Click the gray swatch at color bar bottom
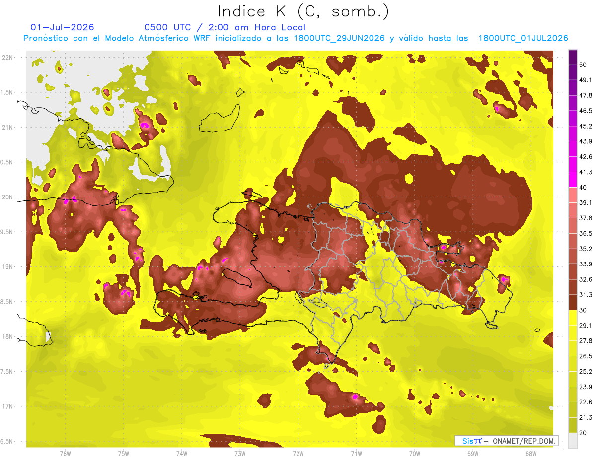 tap(573, 441)
